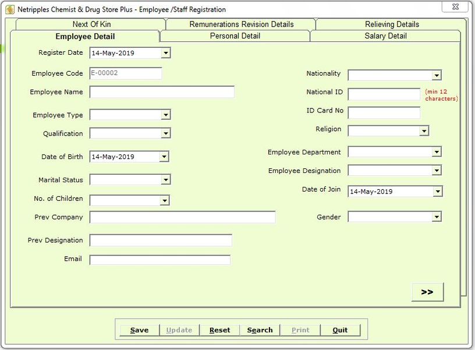
Task: Expand the Marital Status dropdown
Action: click(165, 180)
